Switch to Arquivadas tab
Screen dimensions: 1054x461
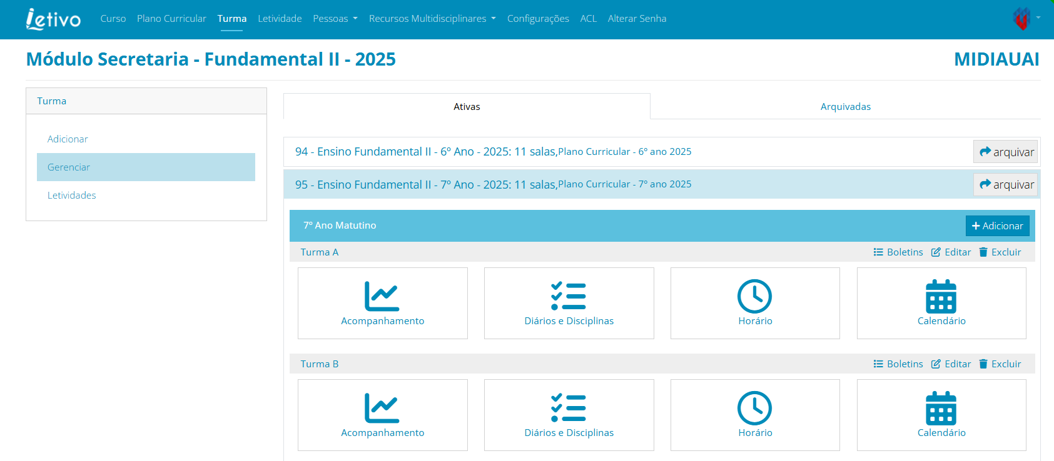pyautogui.click(x=846, y=106)
